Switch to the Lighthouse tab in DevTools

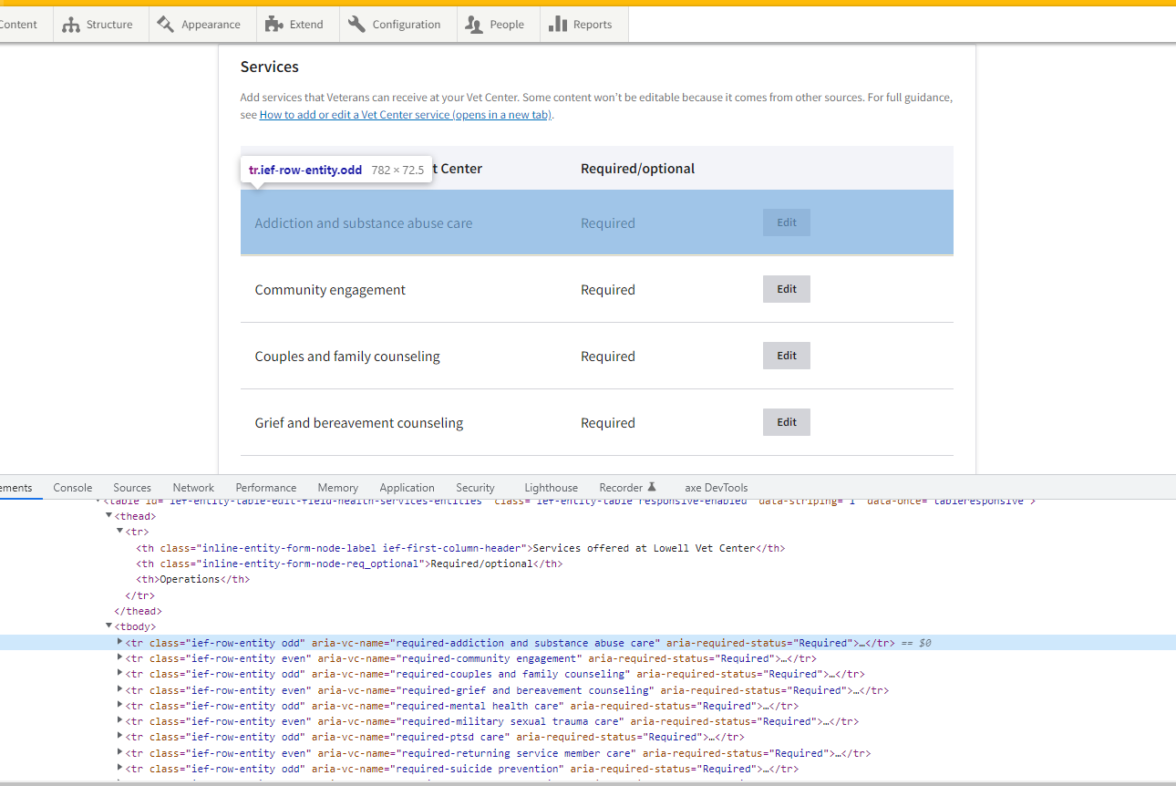[551, 488]
